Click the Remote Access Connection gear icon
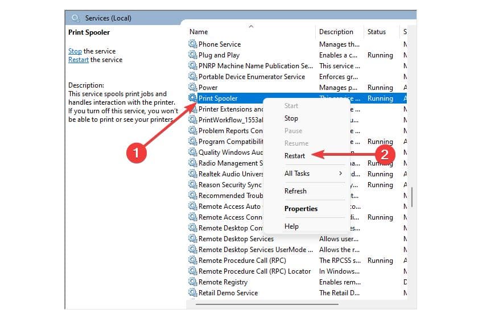The height and width of the screenshot is (322, 499). [192, 217]
